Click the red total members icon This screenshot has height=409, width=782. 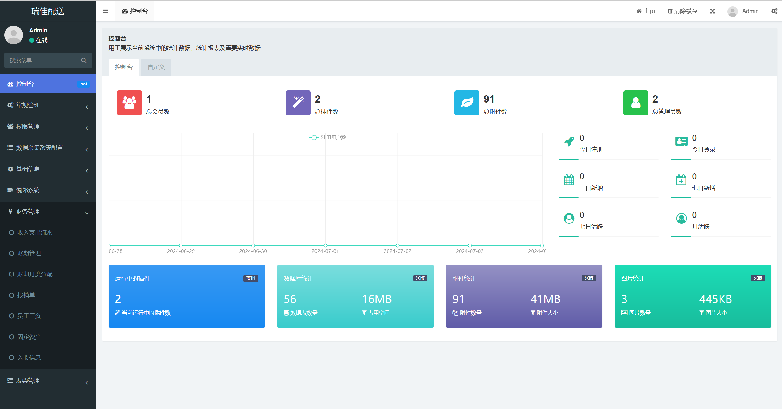point(129,103)
